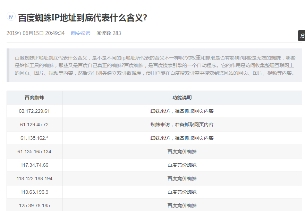This screenshot has height=211, width=305.
Task: Select IP cell 118.122.188.194
Action: tap(34, 178)
